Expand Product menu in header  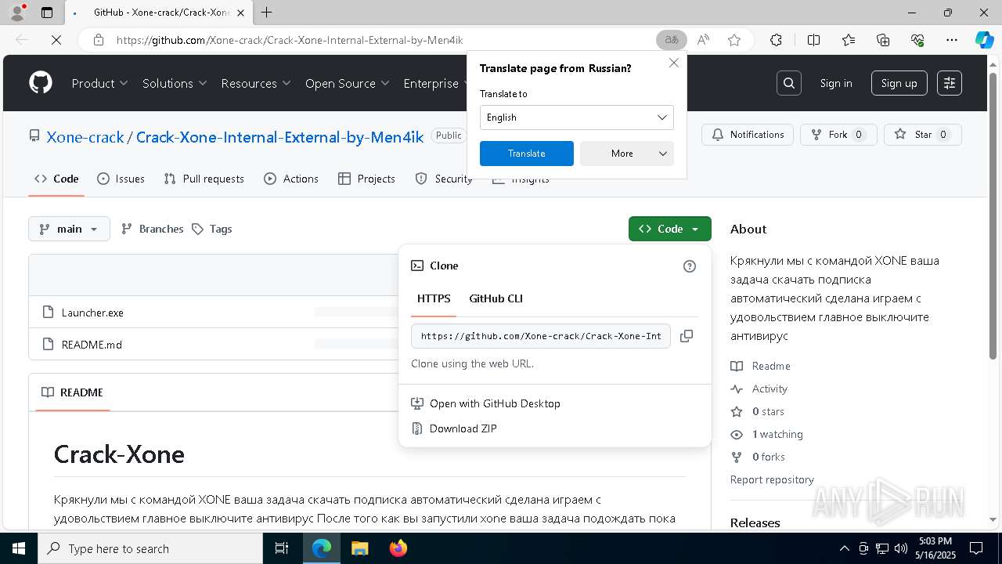(99, 83)
